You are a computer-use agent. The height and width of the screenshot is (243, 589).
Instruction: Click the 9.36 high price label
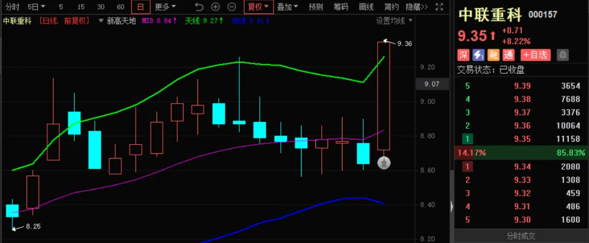pos(404,44)
